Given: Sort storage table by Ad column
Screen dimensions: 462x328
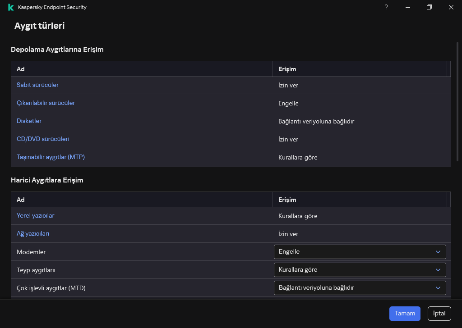Looking at the screenshot, I should 21,69.
